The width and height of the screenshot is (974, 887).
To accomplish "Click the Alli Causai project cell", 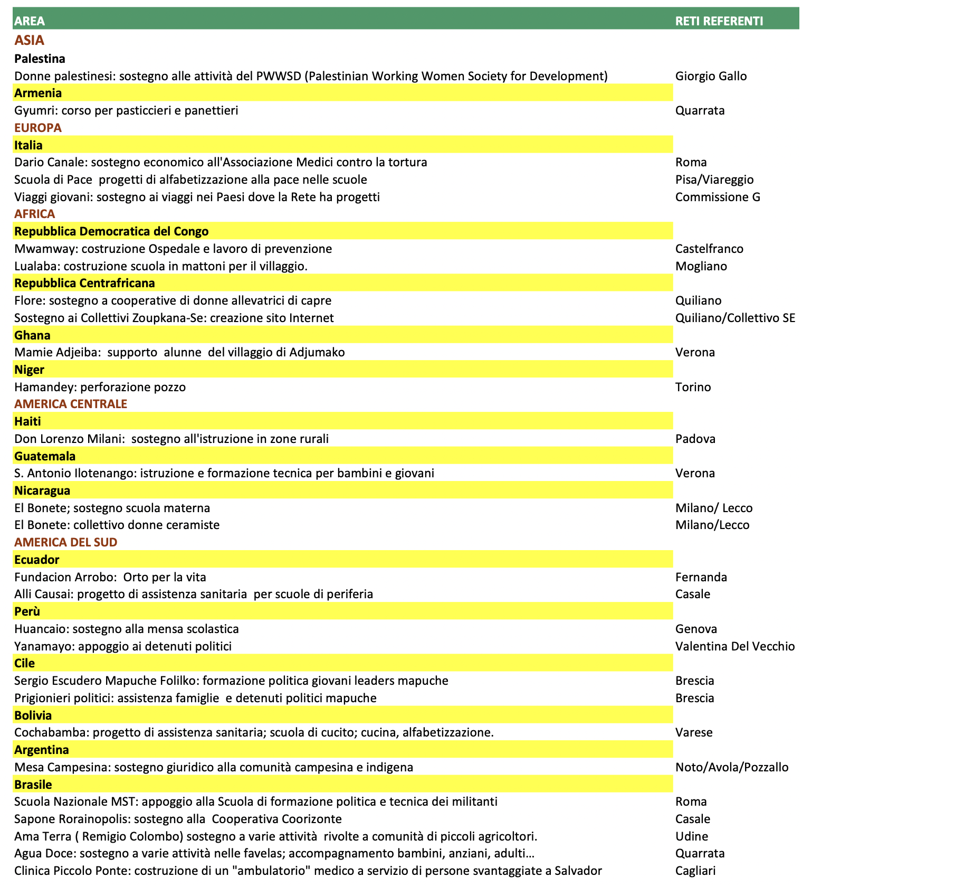I will (x=194, y=594).
